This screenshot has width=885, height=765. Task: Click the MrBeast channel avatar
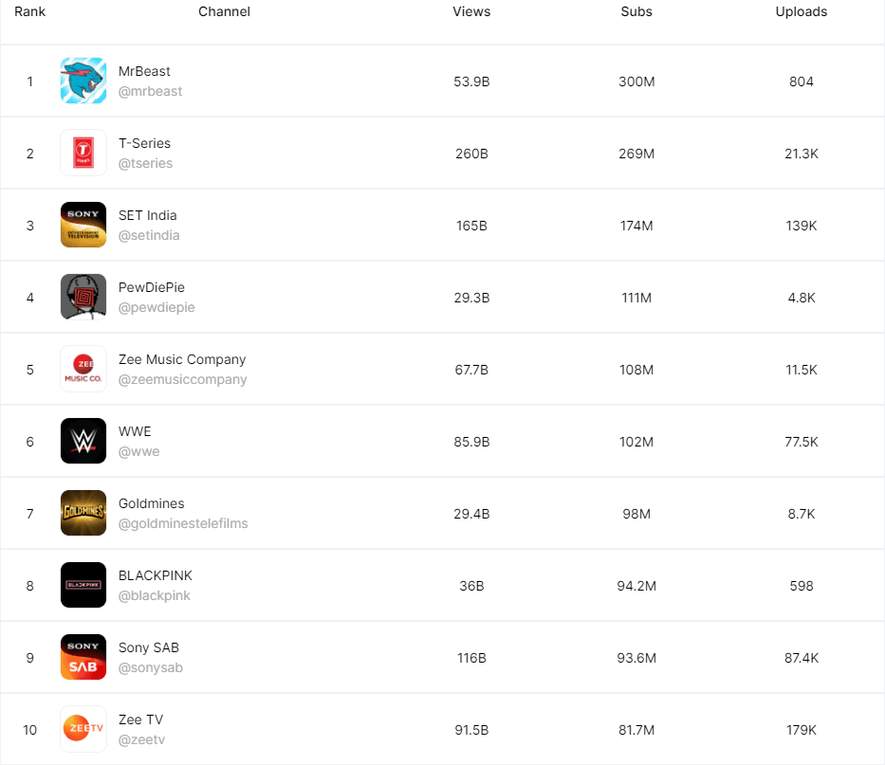click(x=83, y=81)
